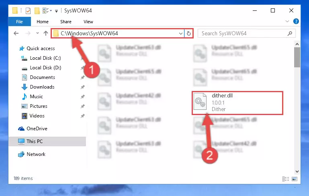Viewport: 309px width, 196px height.
Task: Click the 189 items status text
Action: (x=23, y=178)
